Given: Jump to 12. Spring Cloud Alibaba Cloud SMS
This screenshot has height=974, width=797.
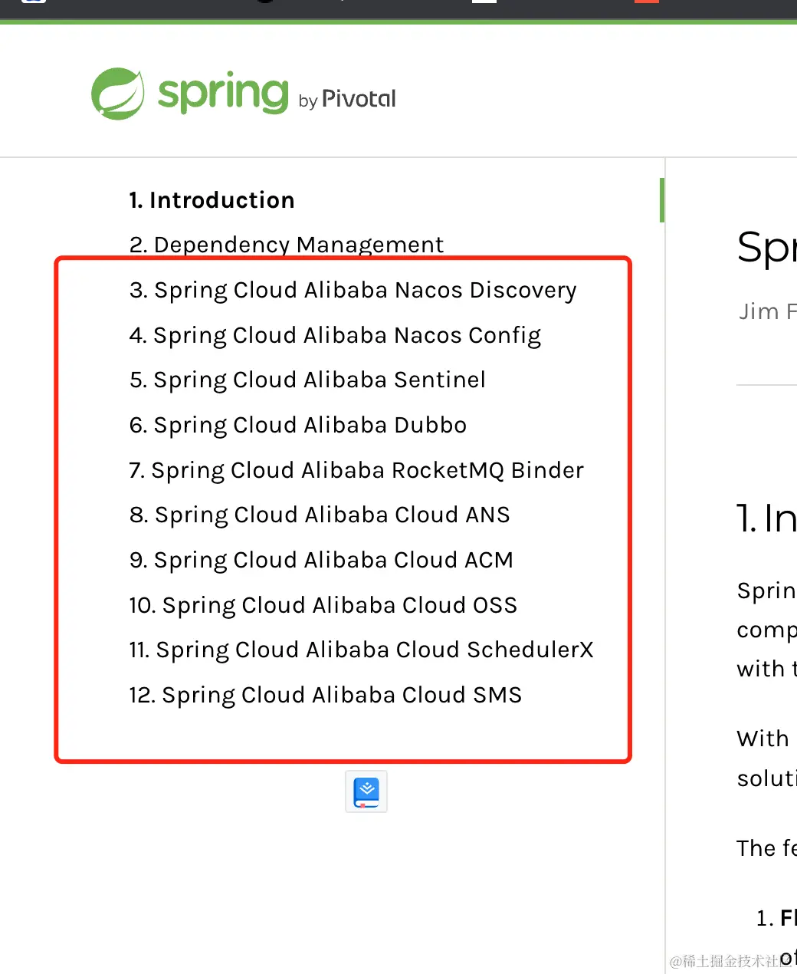Looking at the screenshot, I should [326, 695].
